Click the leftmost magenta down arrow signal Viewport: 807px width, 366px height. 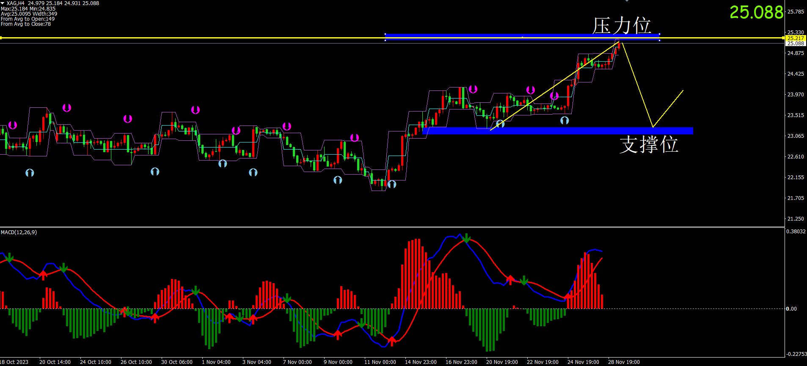tap(13, 125)
